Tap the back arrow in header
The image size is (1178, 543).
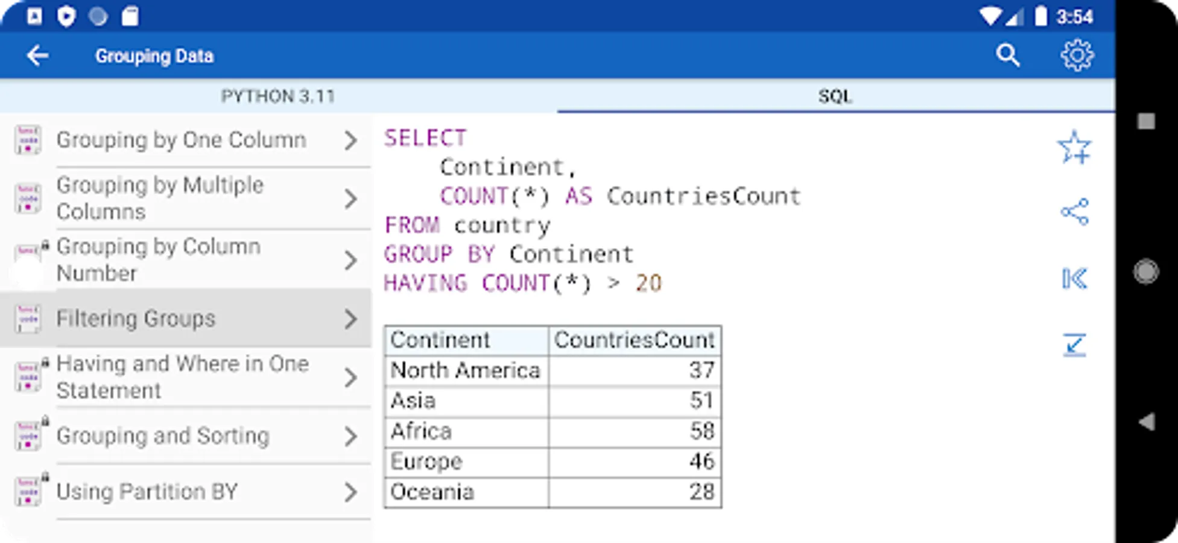37,56
